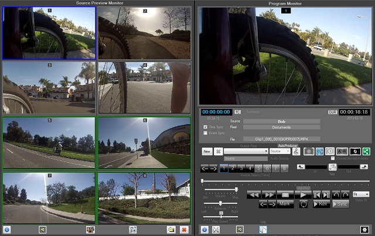Click the red X icon in Source Preview toolbar
This screenshot has width=375, height=236.
point(184,230)
